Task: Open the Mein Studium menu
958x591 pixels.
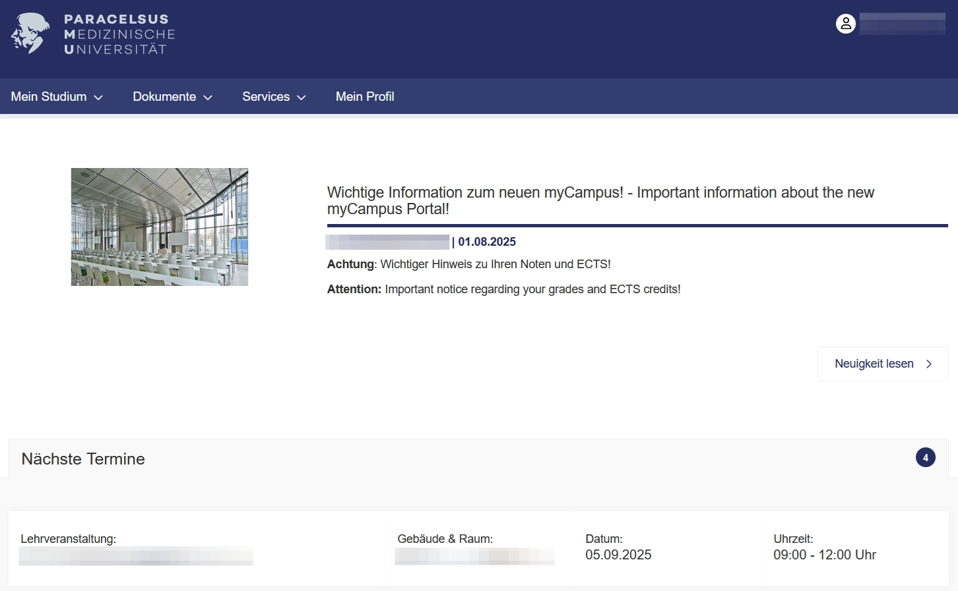Action: 49,97
